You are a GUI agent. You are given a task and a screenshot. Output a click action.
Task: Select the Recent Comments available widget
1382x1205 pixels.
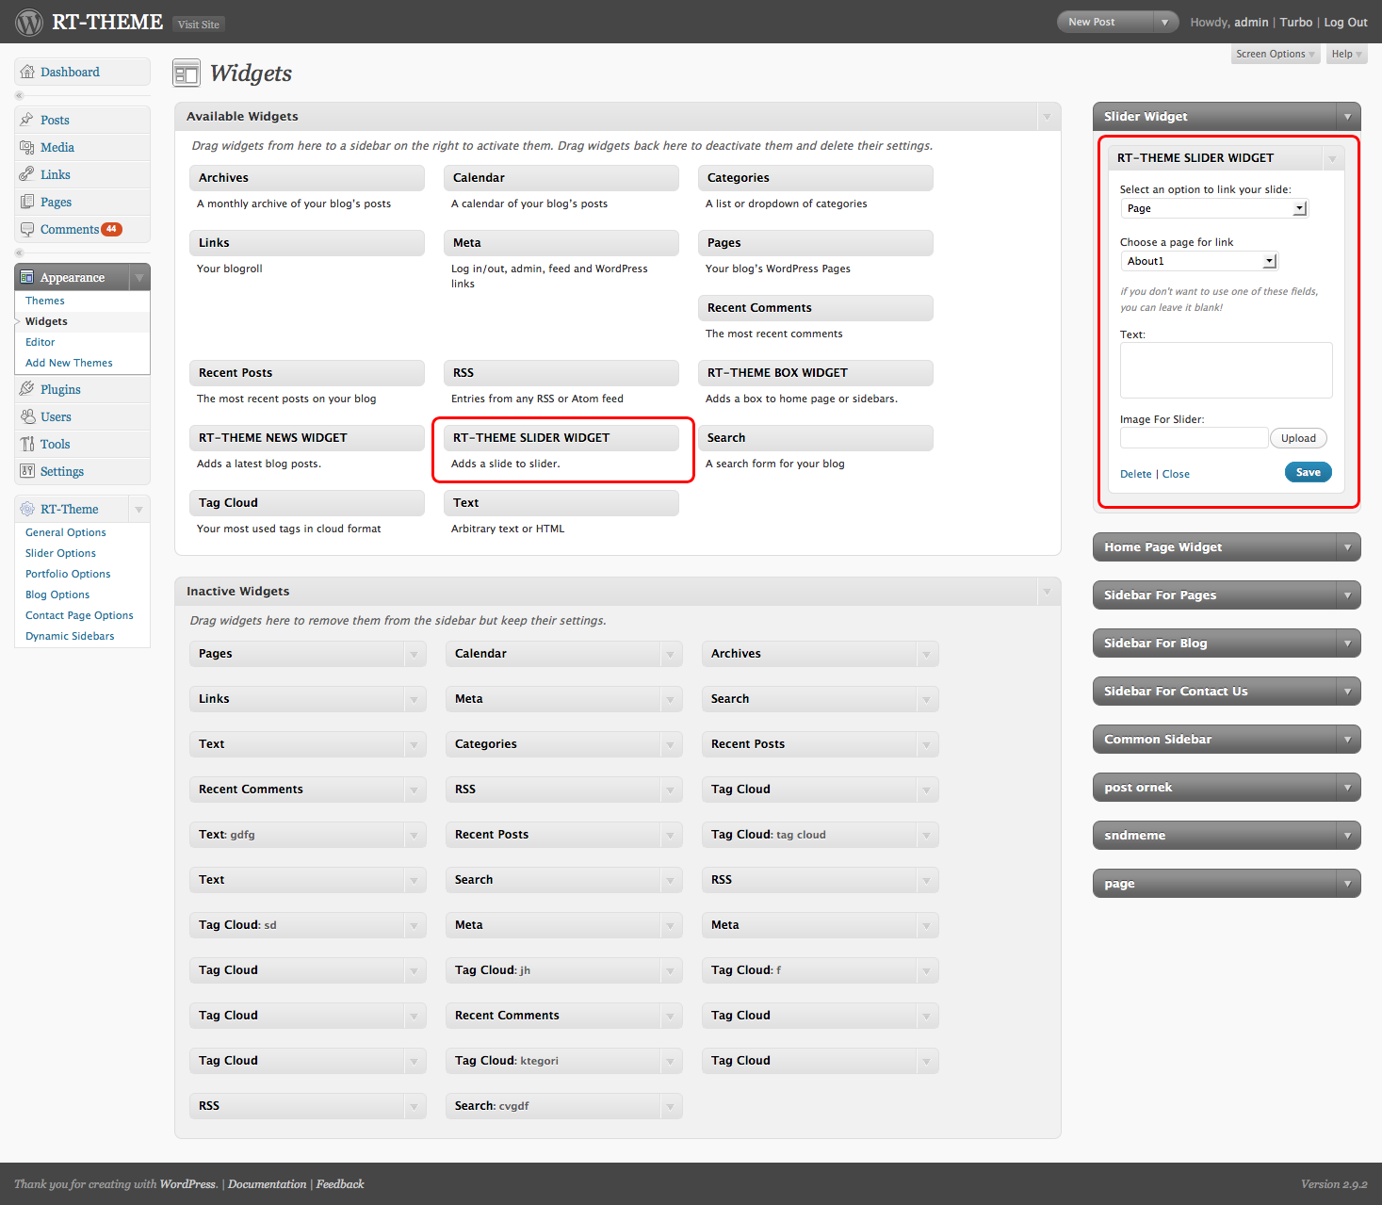tap(816, 308)
